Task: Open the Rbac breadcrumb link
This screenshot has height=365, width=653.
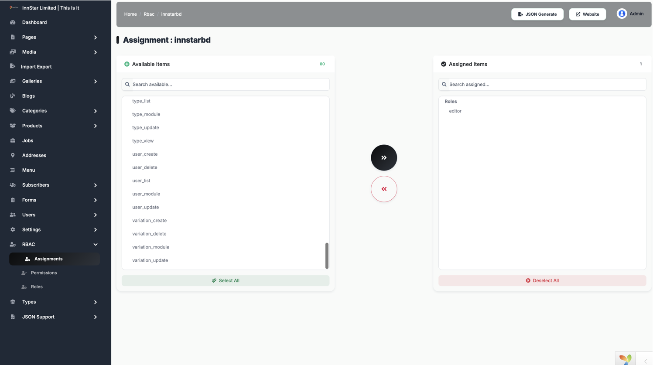Action: [x=149, y=14]
